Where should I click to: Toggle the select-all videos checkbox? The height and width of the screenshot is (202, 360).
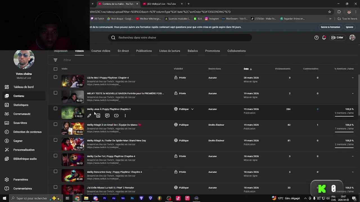[55, 69]
